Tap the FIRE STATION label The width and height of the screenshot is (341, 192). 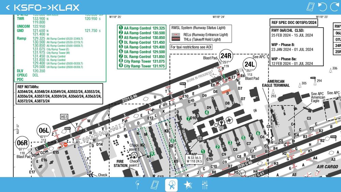(120, 163)
